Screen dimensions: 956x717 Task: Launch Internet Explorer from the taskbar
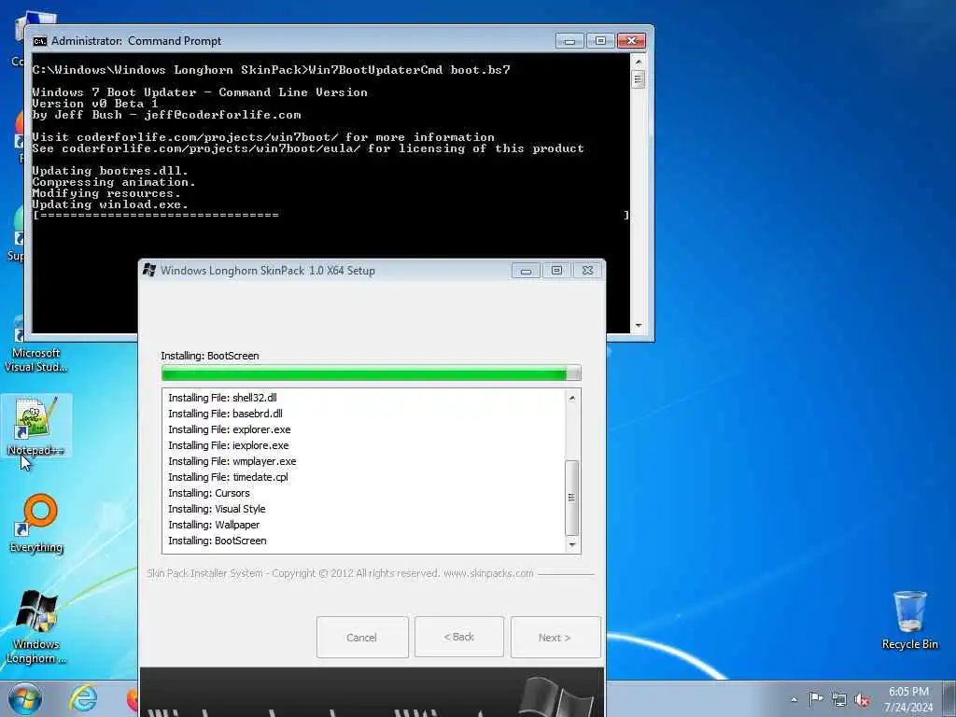(83, 698)
